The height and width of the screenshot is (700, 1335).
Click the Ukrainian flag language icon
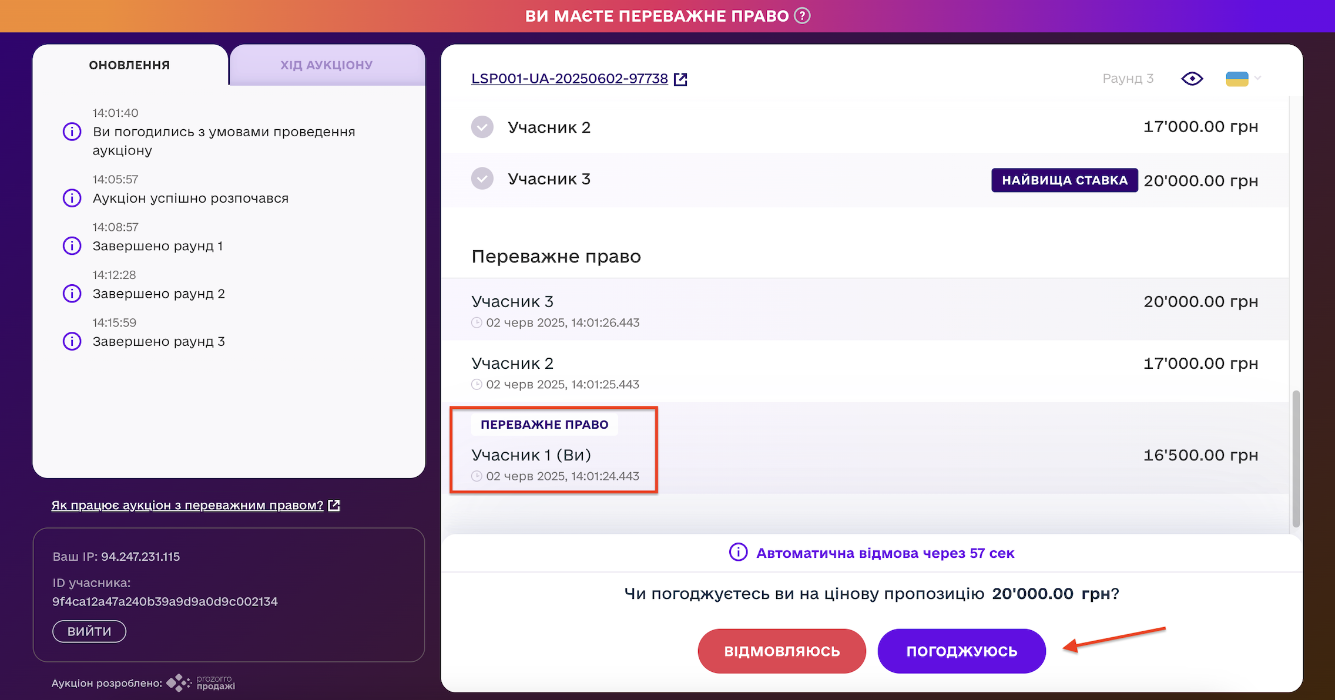1237,79
